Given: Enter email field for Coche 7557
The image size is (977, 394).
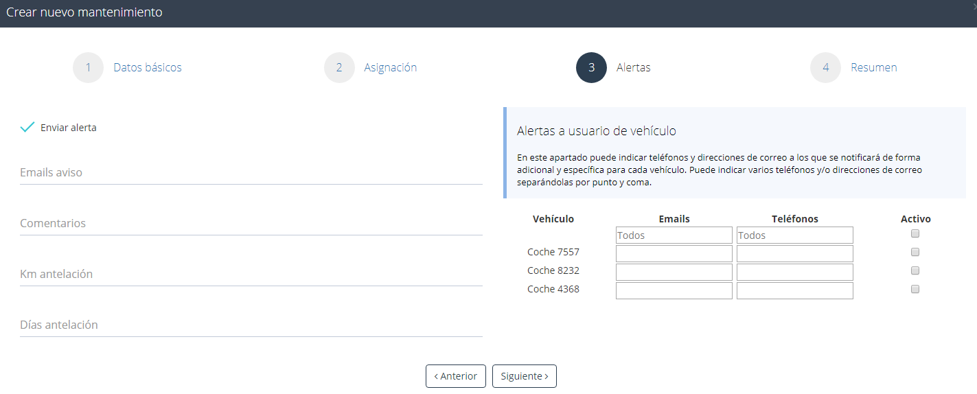Looking at the screenshot, I should tap(674, 254).
